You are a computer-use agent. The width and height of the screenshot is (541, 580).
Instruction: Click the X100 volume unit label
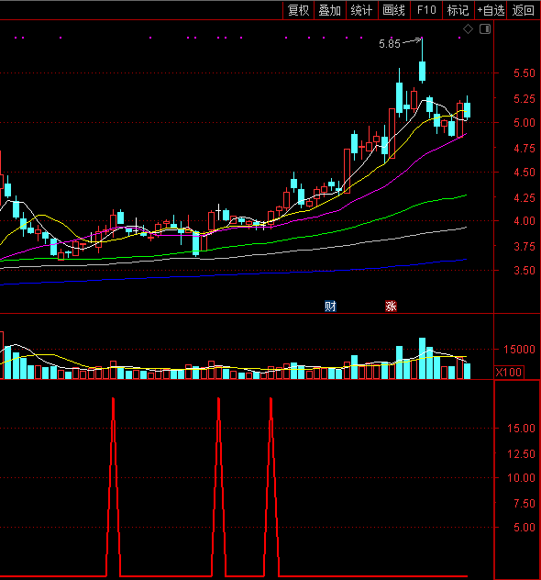[x=509, y=372]
